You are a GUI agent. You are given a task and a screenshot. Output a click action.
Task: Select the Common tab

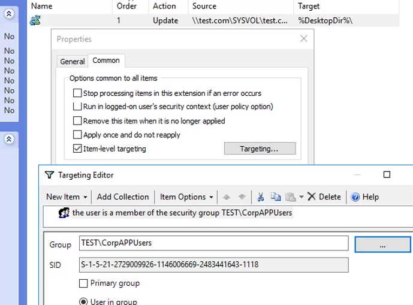pos(106,61)
